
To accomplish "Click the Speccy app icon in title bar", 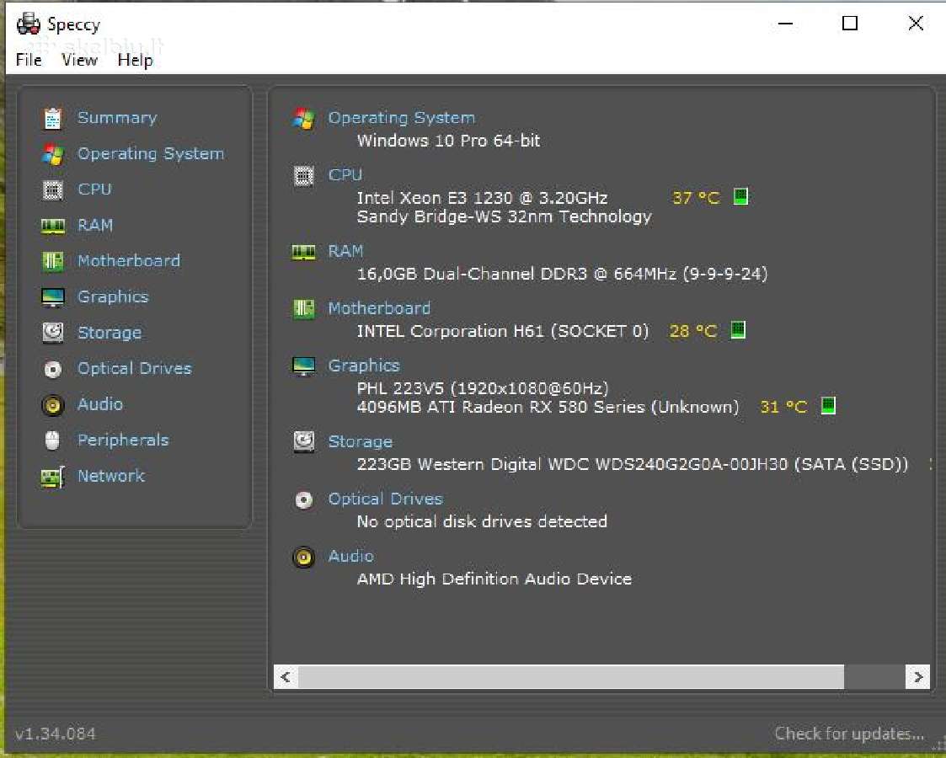I will [x=28, y=24].
